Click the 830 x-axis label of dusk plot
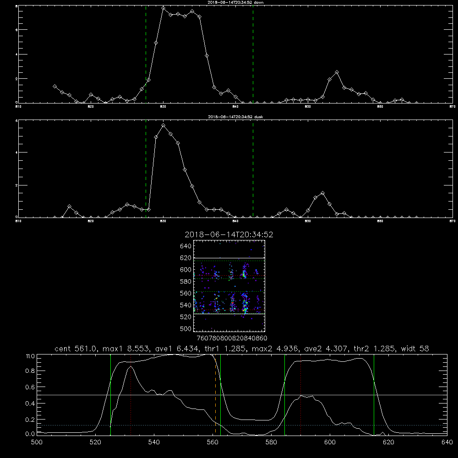 point(164,221)
